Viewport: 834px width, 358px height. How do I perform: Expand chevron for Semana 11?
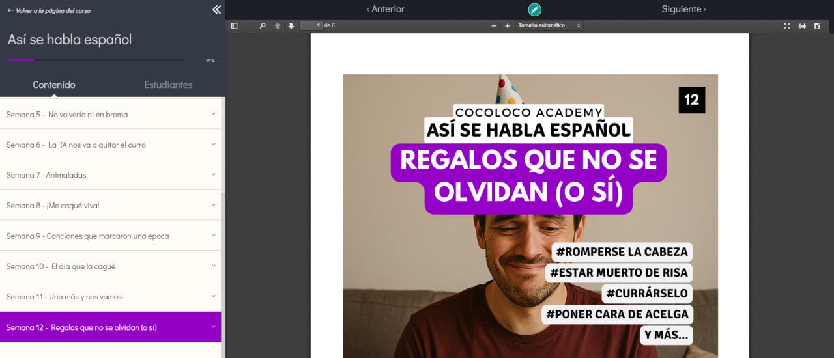click(x=213, y=296)
